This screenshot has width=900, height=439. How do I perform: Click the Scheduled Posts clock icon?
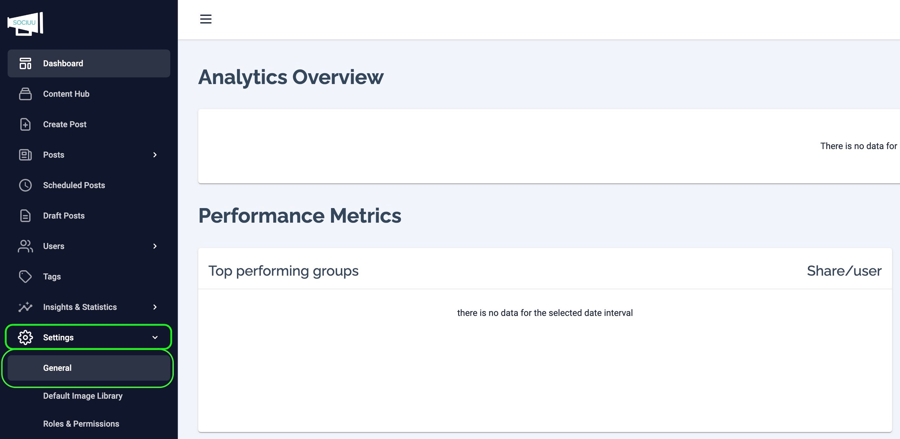25,185
